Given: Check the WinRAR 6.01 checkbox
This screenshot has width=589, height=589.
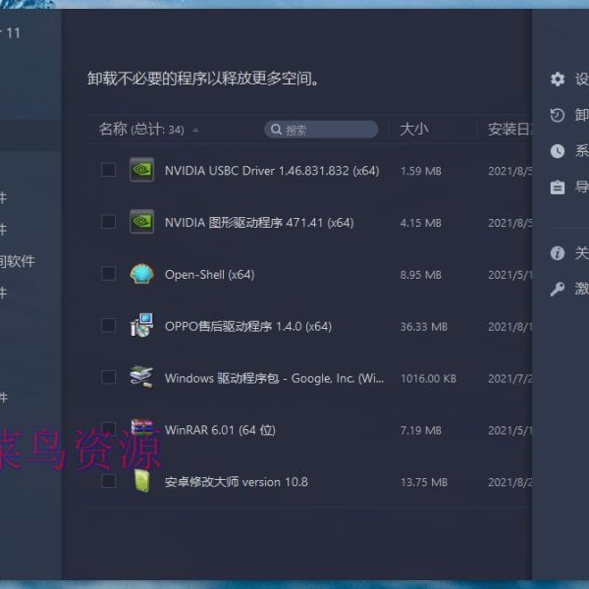Looking at the screenshot, I should coord(109,429).
